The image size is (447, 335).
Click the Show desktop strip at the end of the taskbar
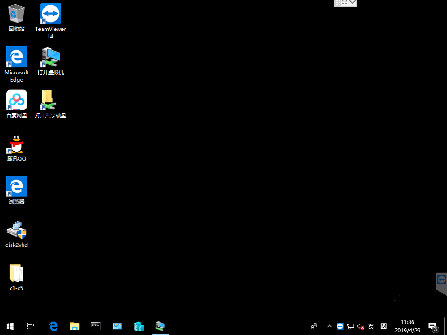point(446,326)
